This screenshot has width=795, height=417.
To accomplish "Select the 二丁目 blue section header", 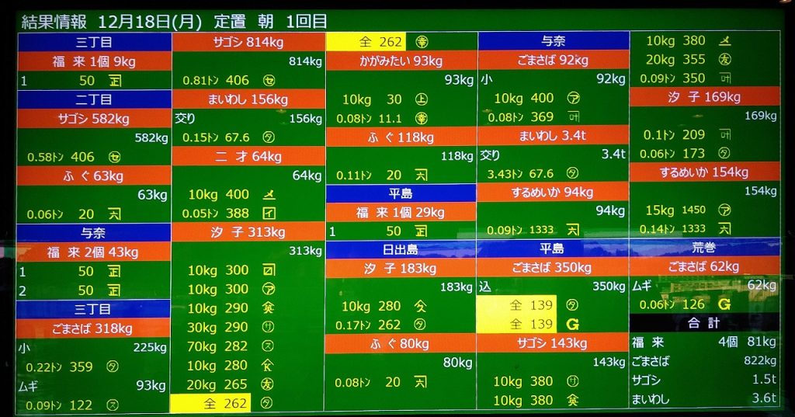I will 94,99.
